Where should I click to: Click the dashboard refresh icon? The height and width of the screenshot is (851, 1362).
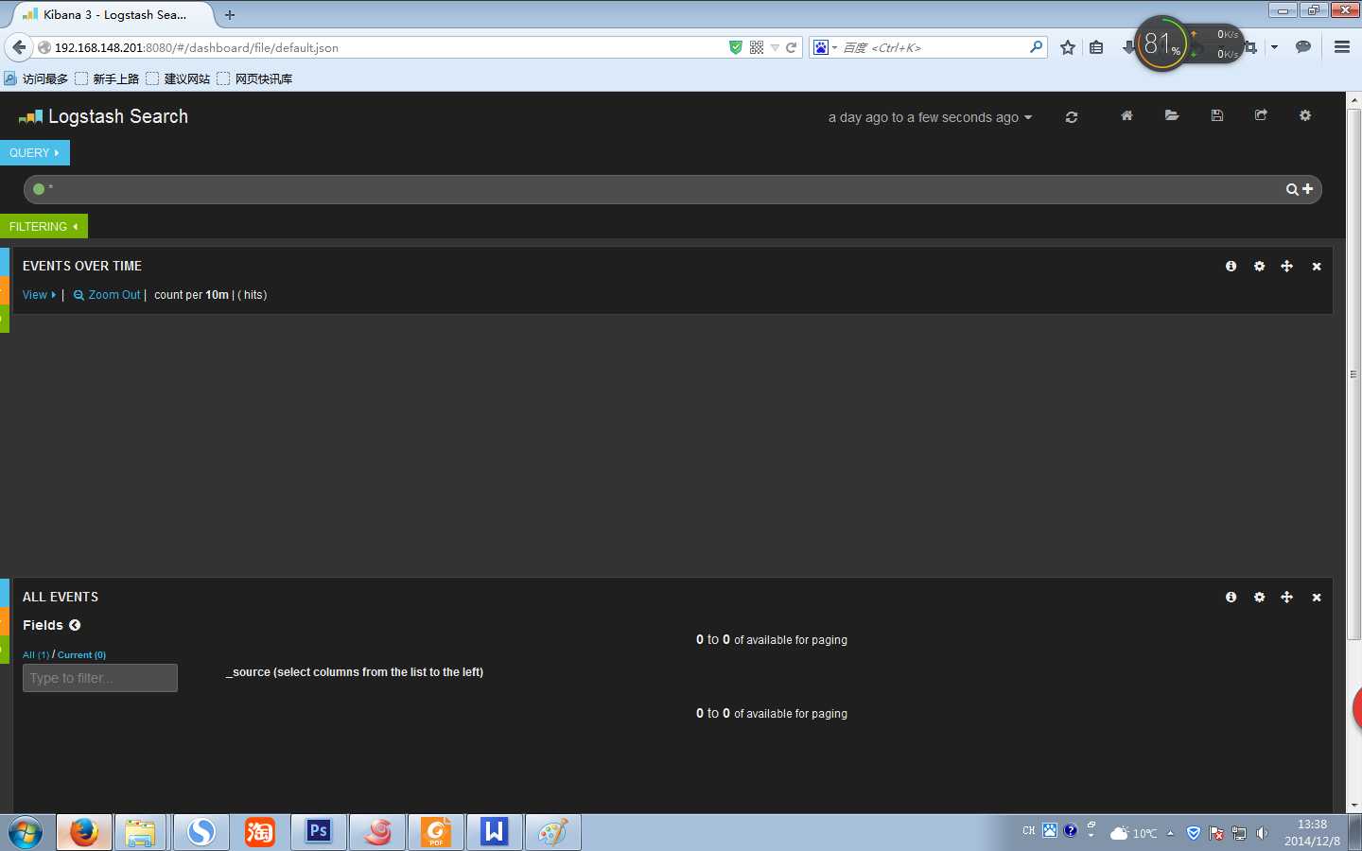[1072, 117]
